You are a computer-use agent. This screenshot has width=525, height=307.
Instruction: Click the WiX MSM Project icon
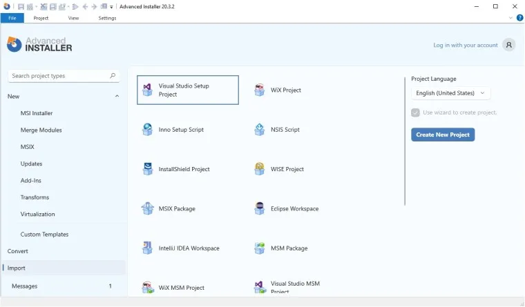coord(147,287)
